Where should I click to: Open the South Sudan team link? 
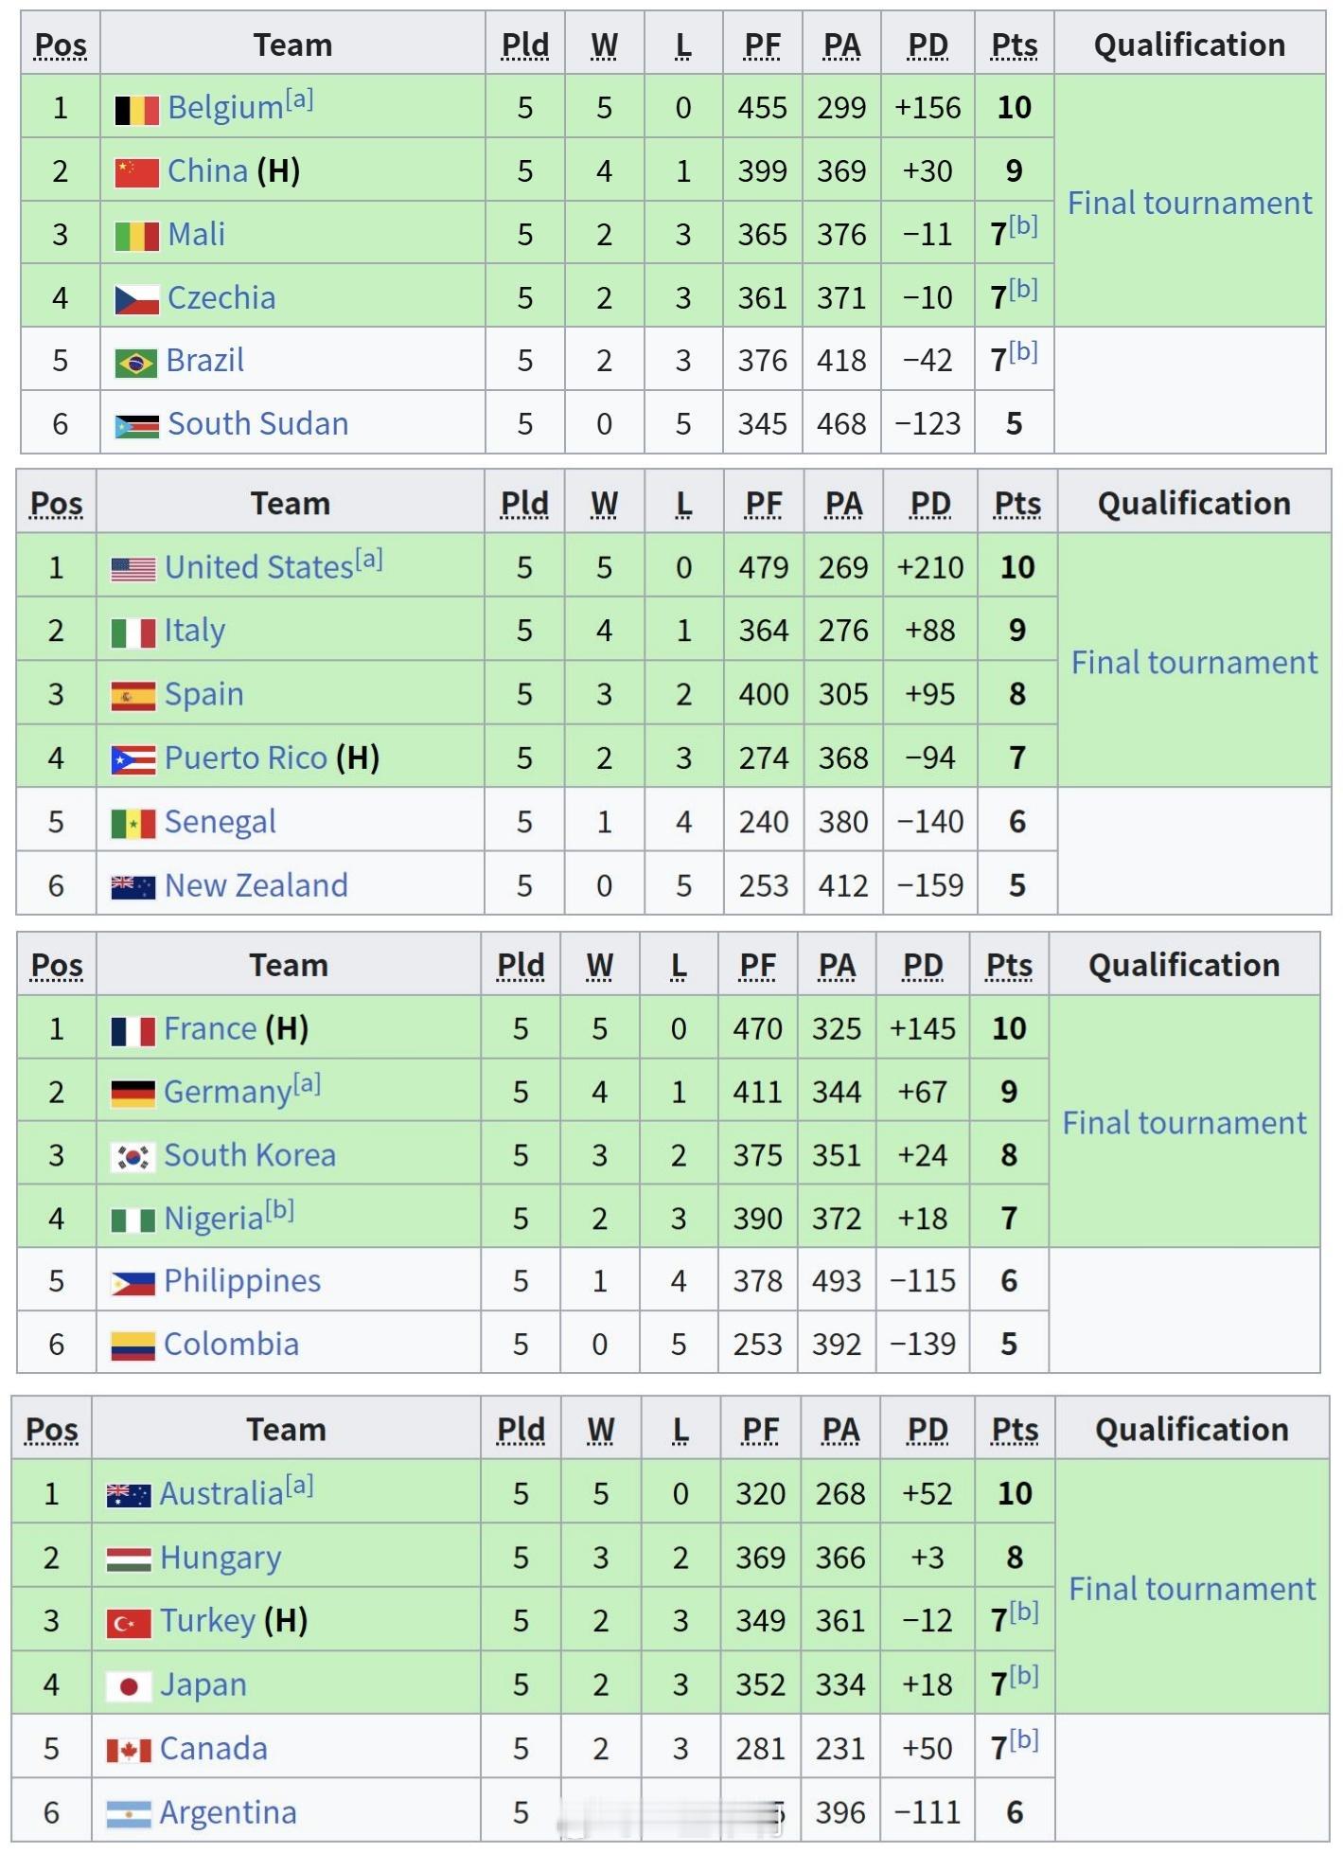[257, 424]
